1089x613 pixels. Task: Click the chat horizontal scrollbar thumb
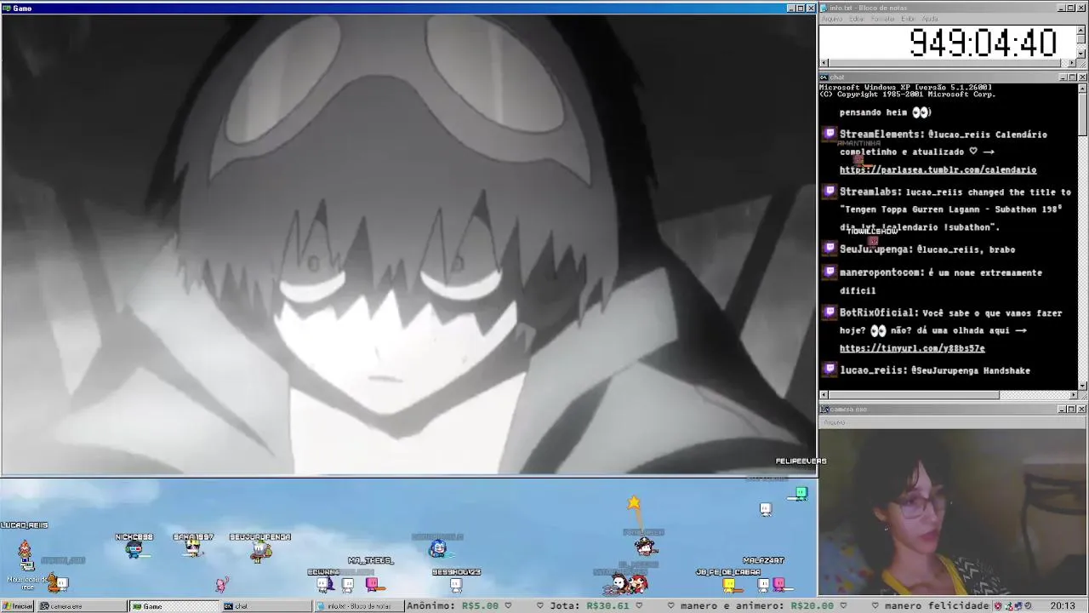tap(914, 395)
